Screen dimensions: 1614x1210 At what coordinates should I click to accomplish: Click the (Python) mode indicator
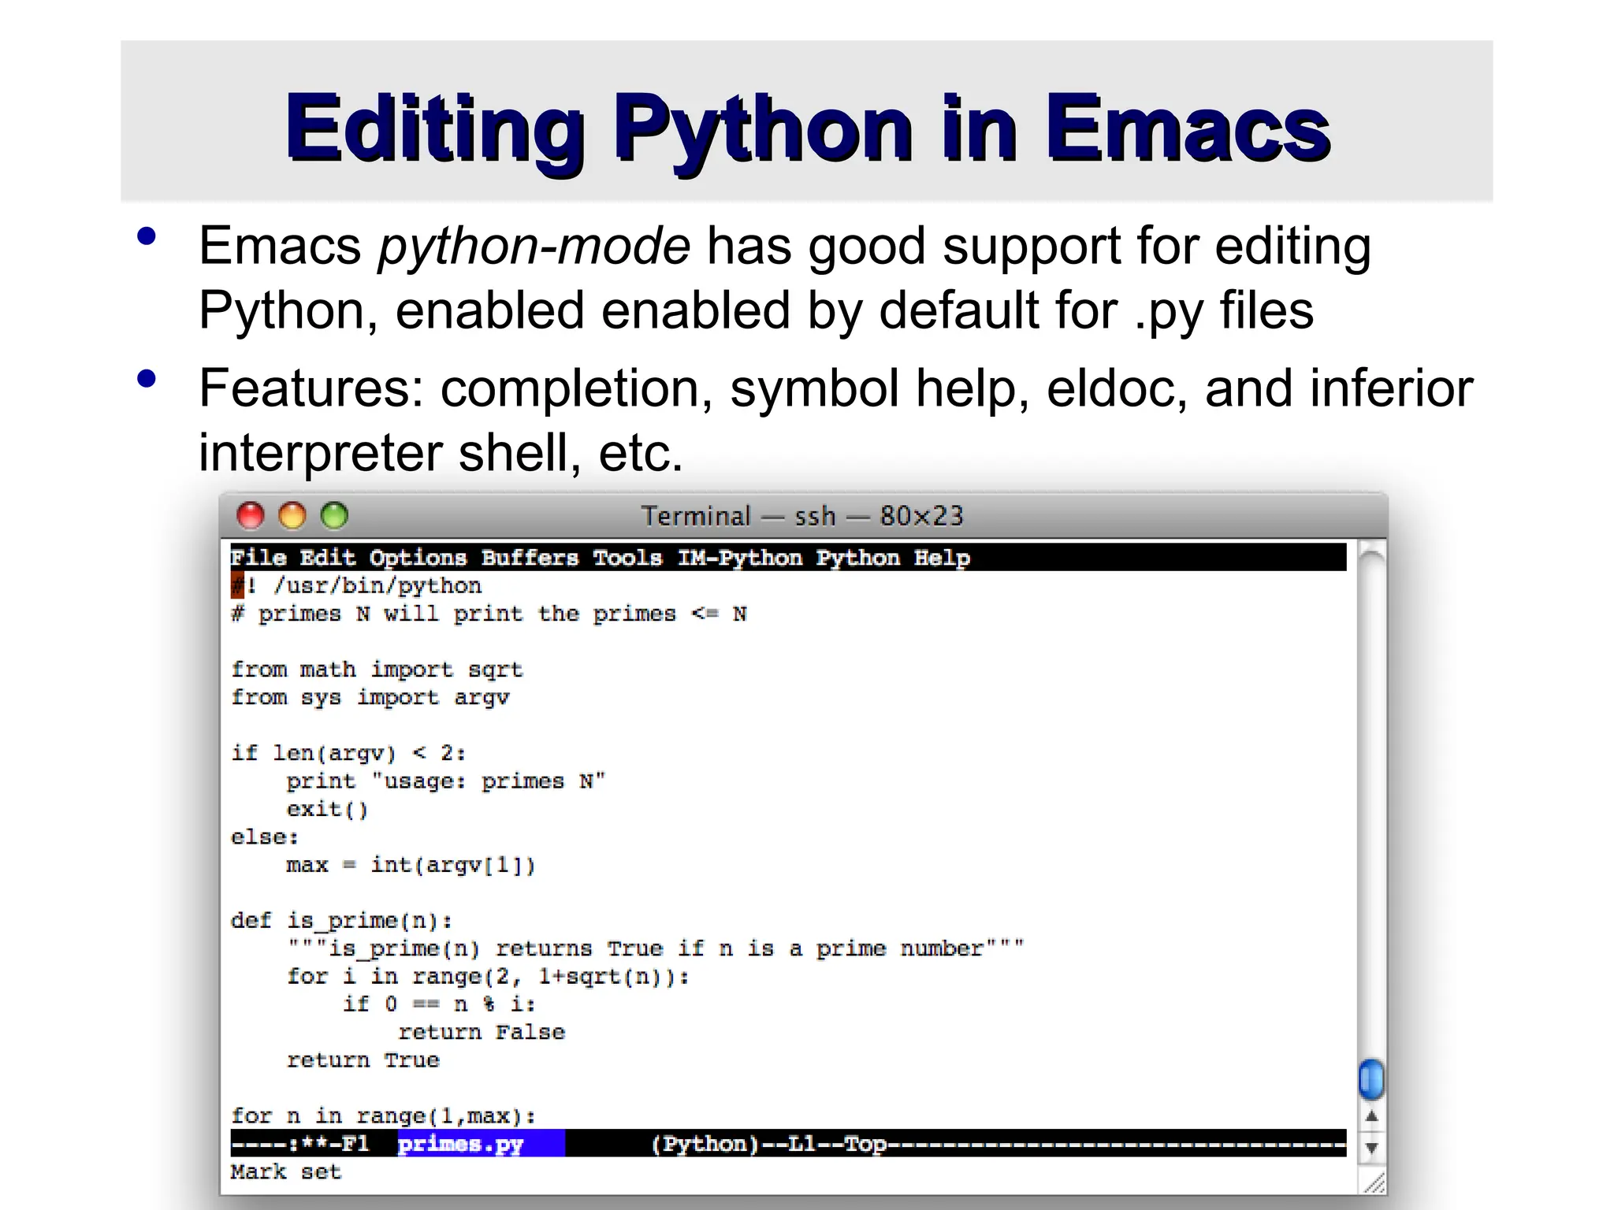click(x=705, y=1144)
